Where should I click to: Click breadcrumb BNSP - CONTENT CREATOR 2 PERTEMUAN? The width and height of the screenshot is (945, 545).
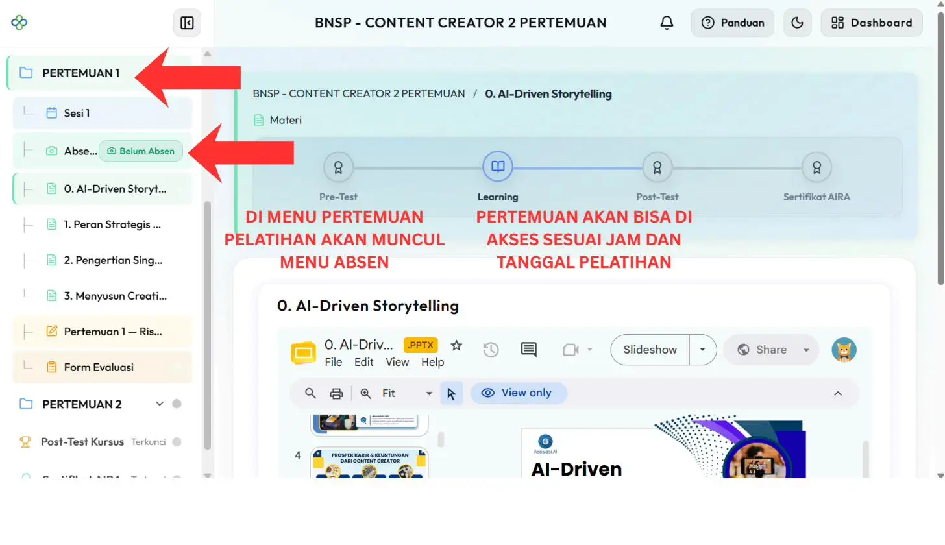pos(359,93)
